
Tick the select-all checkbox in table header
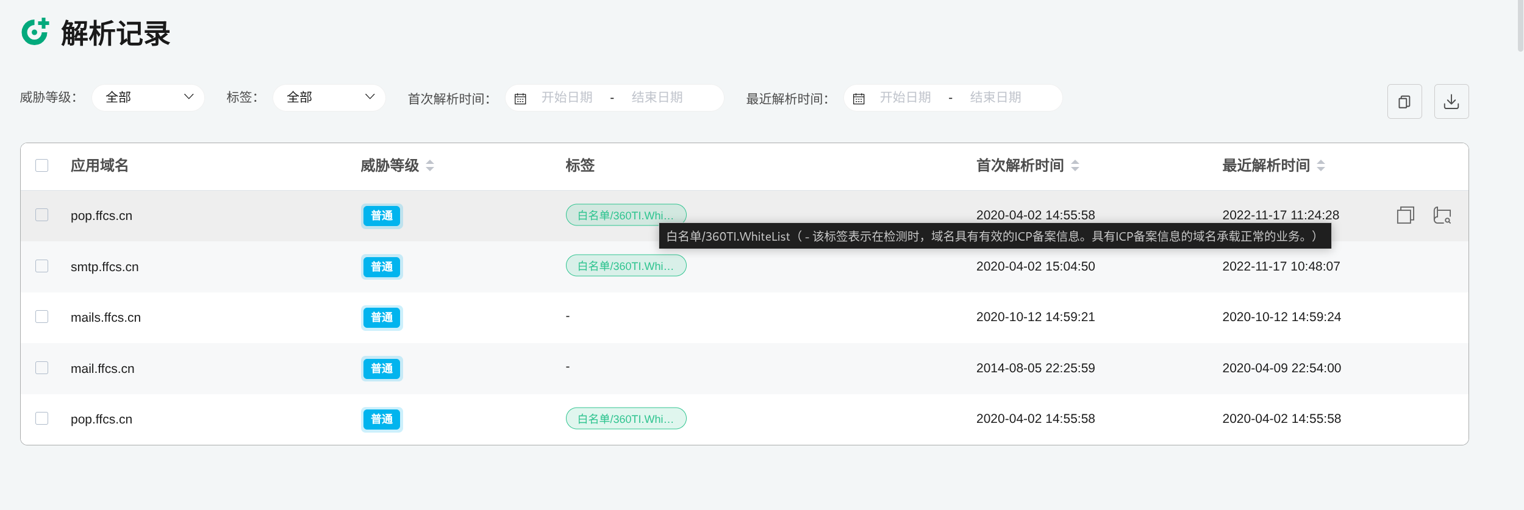tap(41, 166)
